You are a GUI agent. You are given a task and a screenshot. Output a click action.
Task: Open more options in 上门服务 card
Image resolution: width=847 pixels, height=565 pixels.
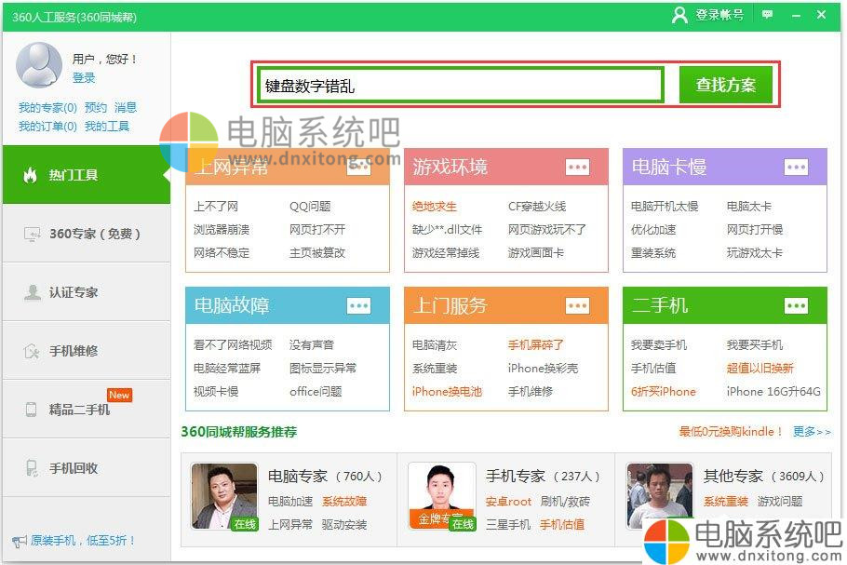[577, 305]
